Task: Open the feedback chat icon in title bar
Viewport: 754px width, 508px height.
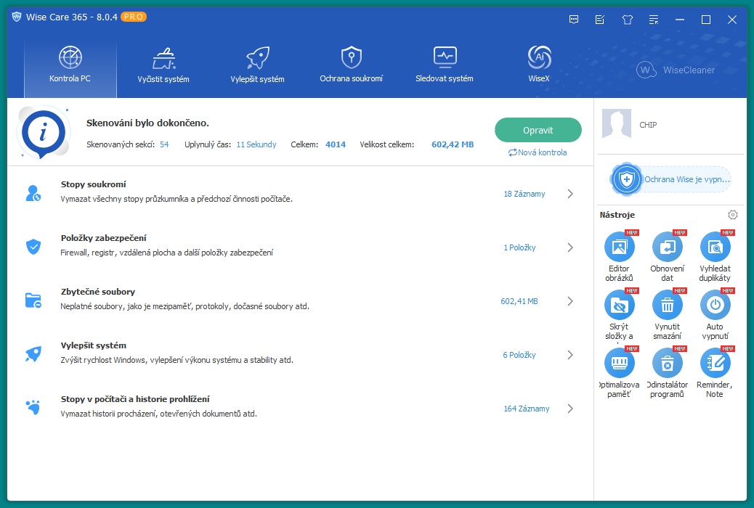Action: tap(574, 20)
